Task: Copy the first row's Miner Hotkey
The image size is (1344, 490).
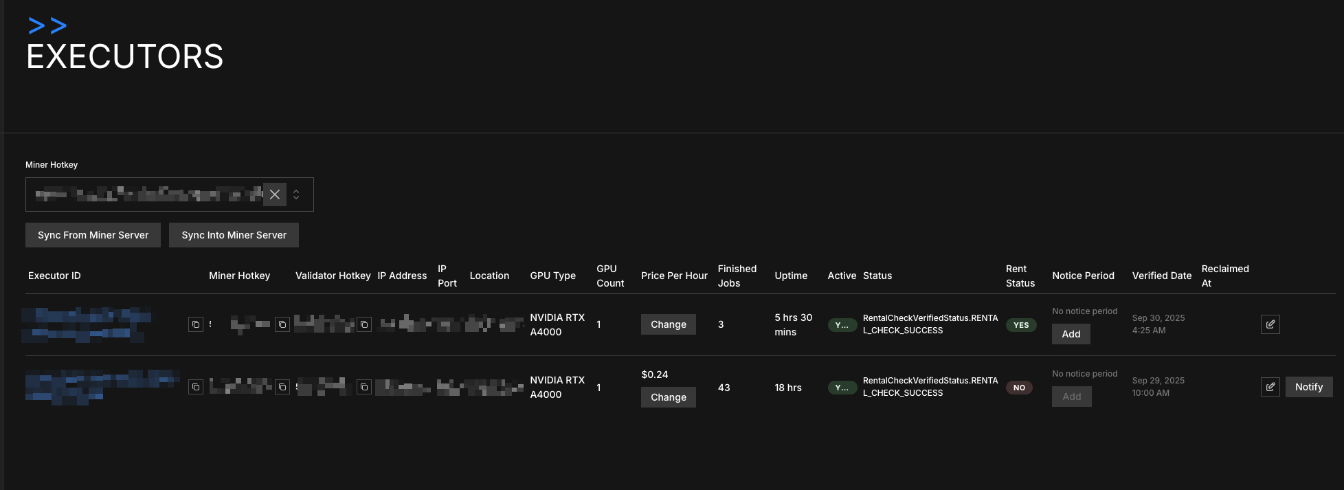Action: click(x=282, y=324)
